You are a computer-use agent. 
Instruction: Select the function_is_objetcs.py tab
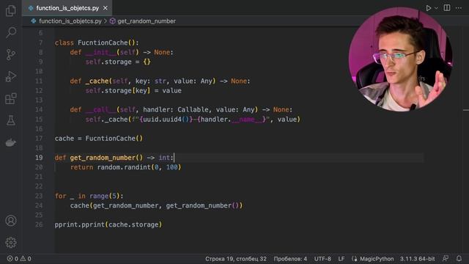(x=67, y=8)
